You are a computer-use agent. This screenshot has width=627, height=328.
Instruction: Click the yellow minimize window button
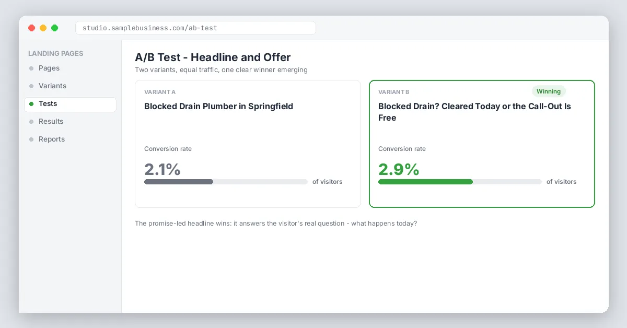(x=43, y=28)
